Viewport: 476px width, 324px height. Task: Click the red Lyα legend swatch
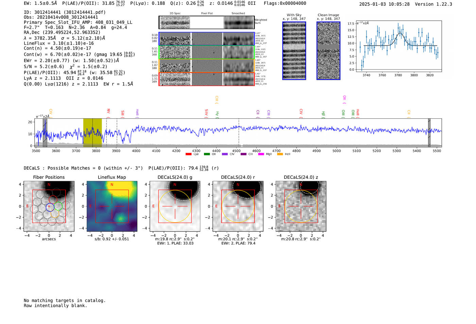click(x=188, y=154)
